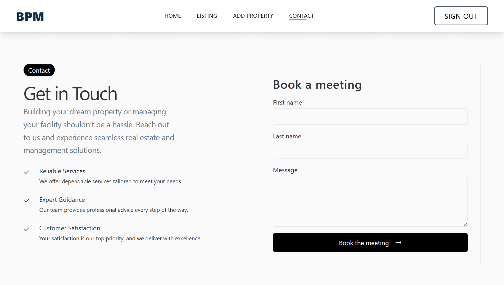Screen dimensions: 504x285
Task: Open the Home menu item
Action: (x=173, y=16)
